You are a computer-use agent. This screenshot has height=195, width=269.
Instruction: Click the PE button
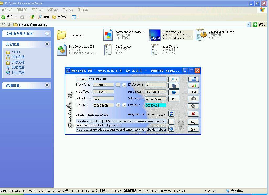pos(174,99)
